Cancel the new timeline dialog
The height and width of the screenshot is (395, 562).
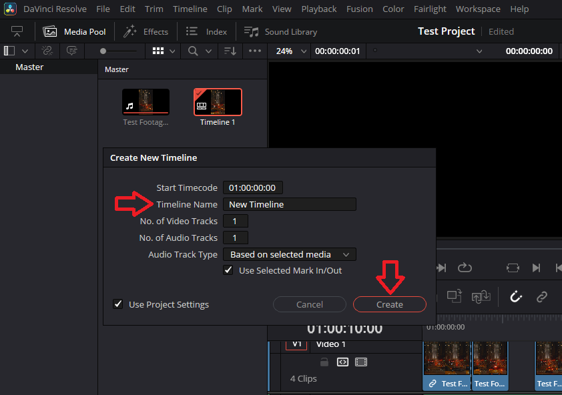coord(309,304)
